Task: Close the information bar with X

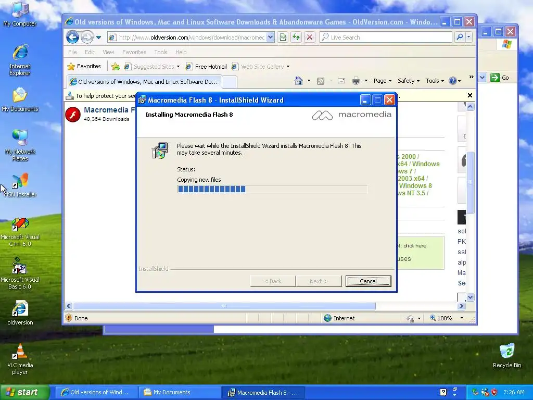Action: [x=470, y=96]
